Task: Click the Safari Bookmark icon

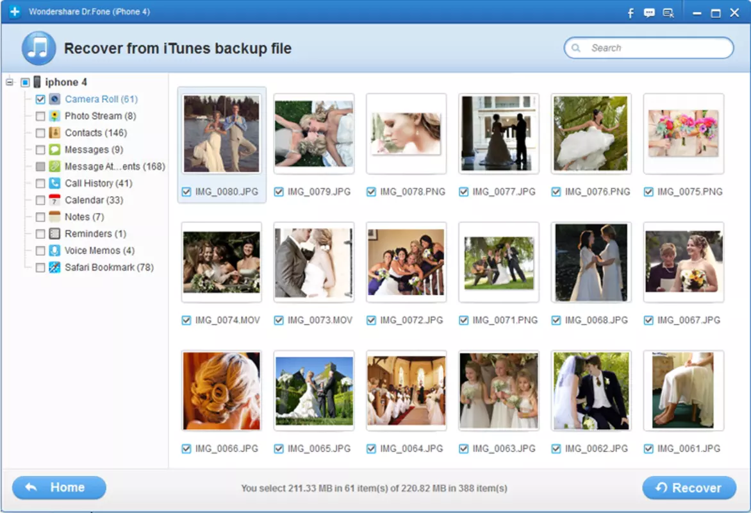Action: click(x=55, y=267)
